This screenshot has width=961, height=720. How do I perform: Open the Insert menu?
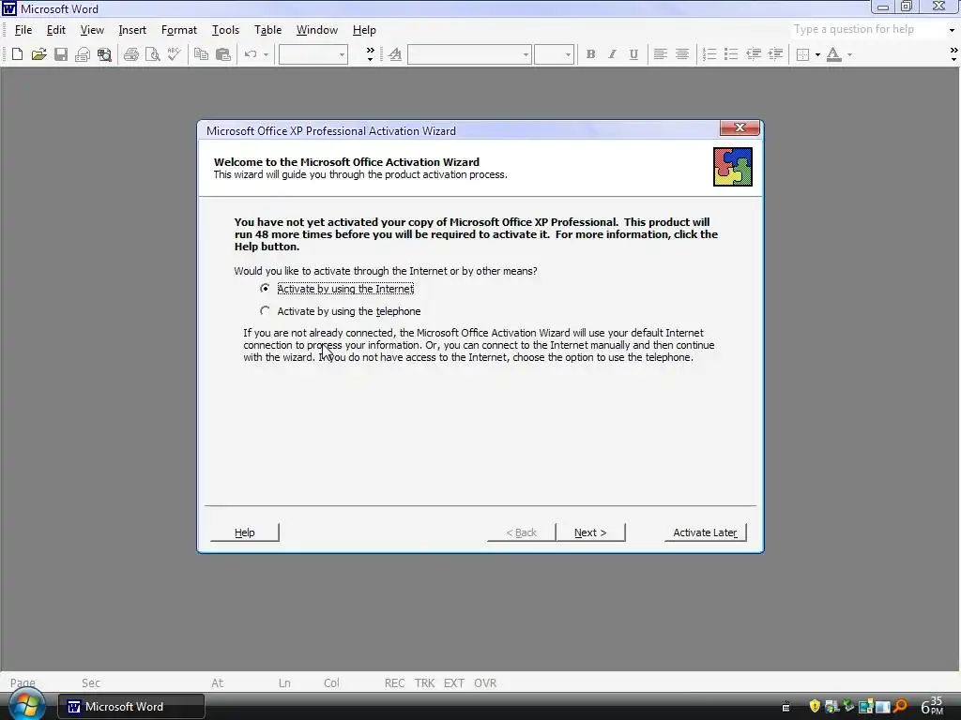point(132,29)
